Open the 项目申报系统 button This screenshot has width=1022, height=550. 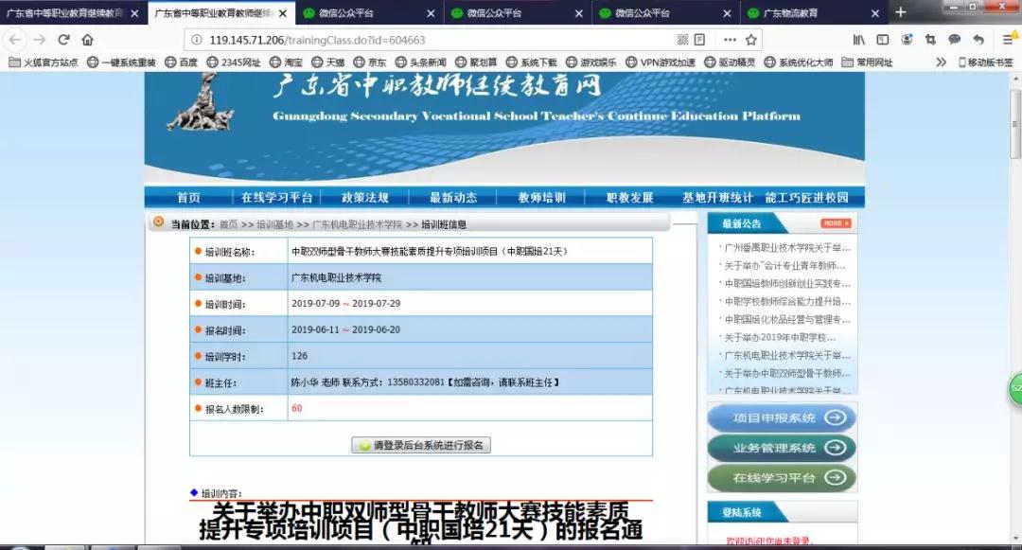point(781,418)
